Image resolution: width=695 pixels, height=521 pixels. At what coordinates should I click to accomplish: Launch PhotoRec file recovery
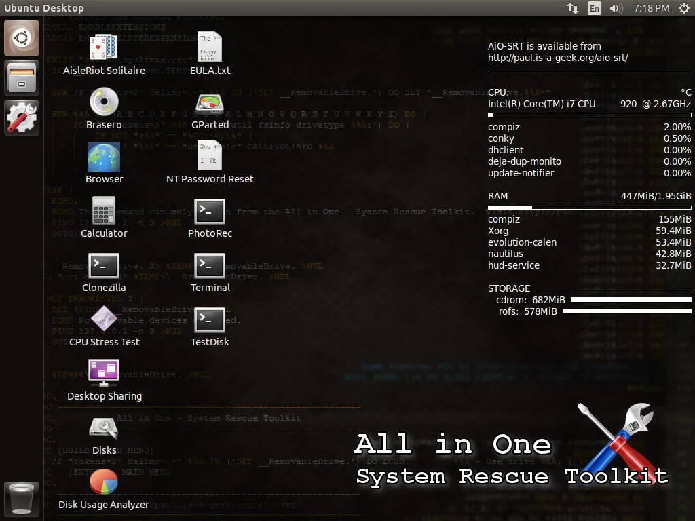pyautogui.click(x=210, y=212)
